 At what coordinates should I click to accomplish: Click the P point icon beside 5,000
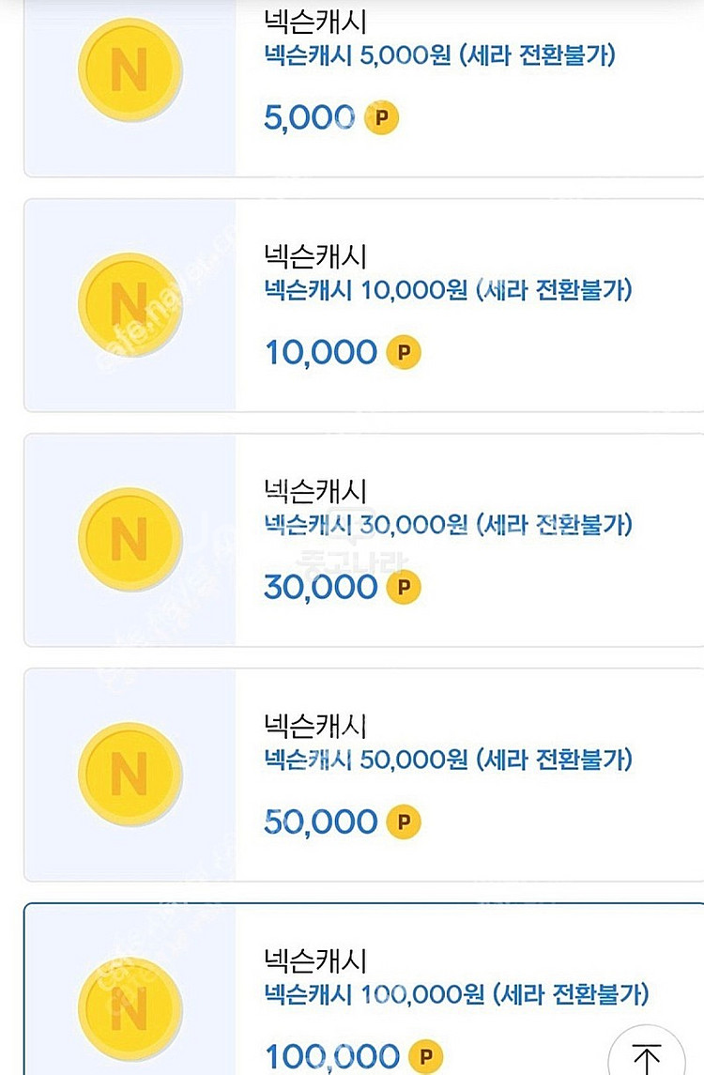pos(381,118)
